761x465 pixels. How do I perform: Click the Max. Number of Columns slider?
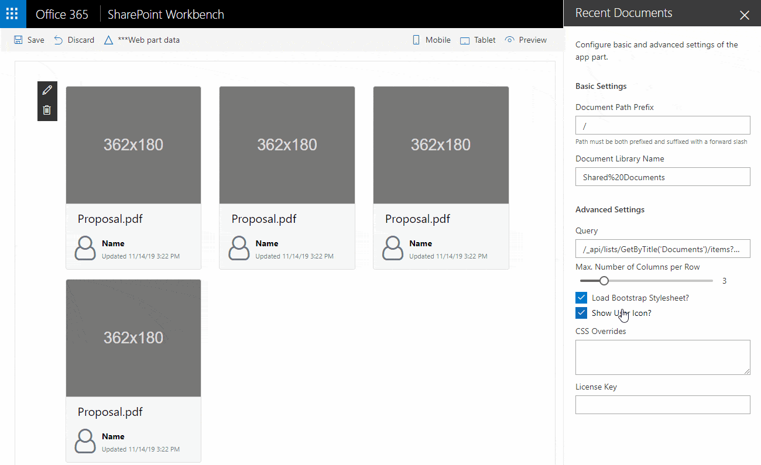tap(646, 281)
